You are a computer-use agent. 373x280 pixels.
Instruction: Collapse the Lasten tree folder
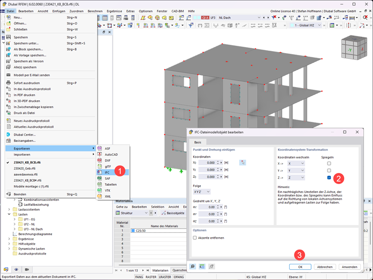pyautogui.click(x=9, y=214)
